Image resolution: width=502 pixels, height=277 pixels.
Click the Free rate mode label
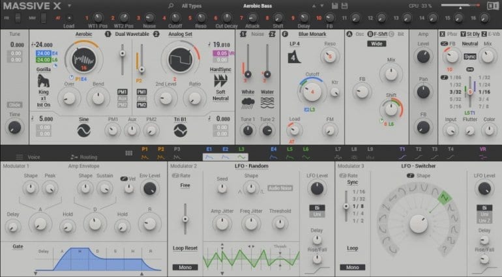click(185, 185)
